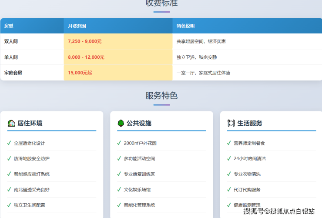Click the 防滑地胶安全防护 list item
322x218 pixels.
tap(32, 158)
